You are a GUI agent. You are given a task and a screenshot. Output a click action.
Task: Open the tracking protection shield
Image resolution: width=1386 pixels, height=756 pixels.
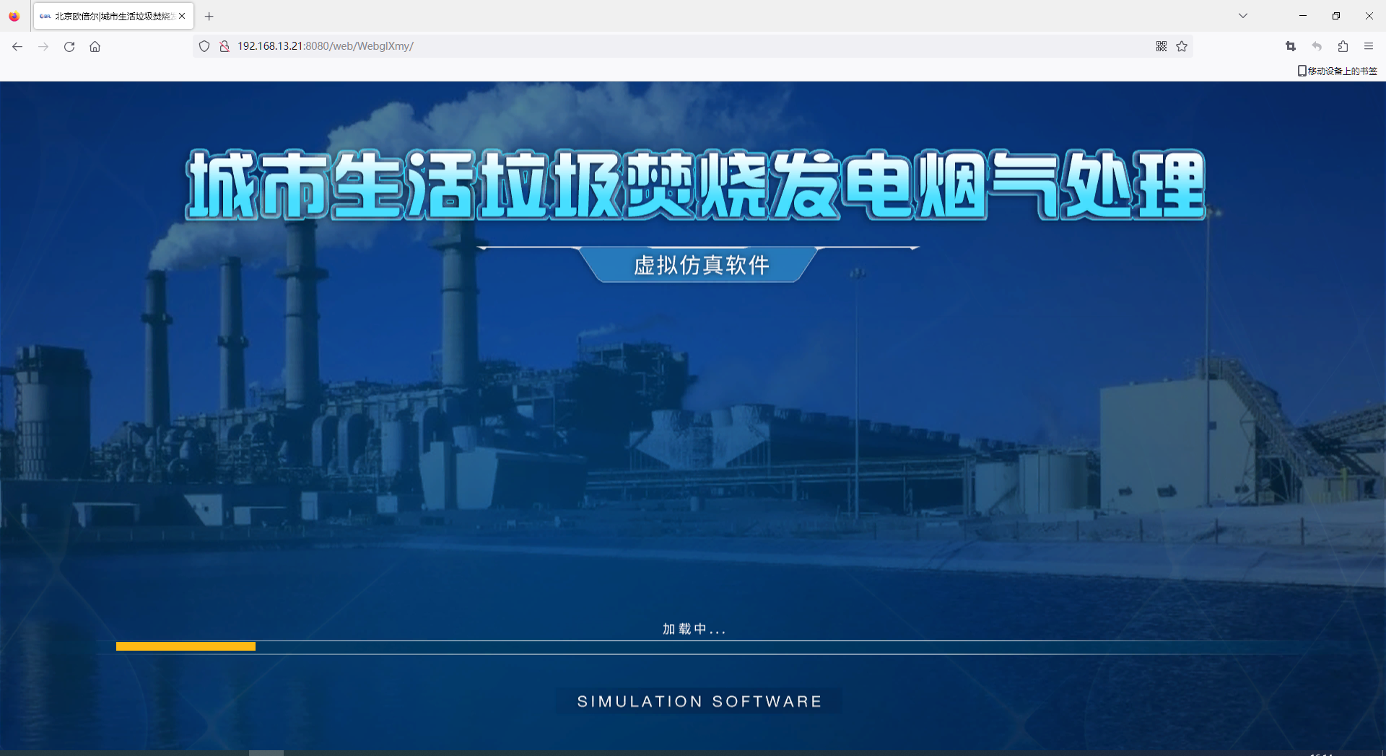coord(204,46)
